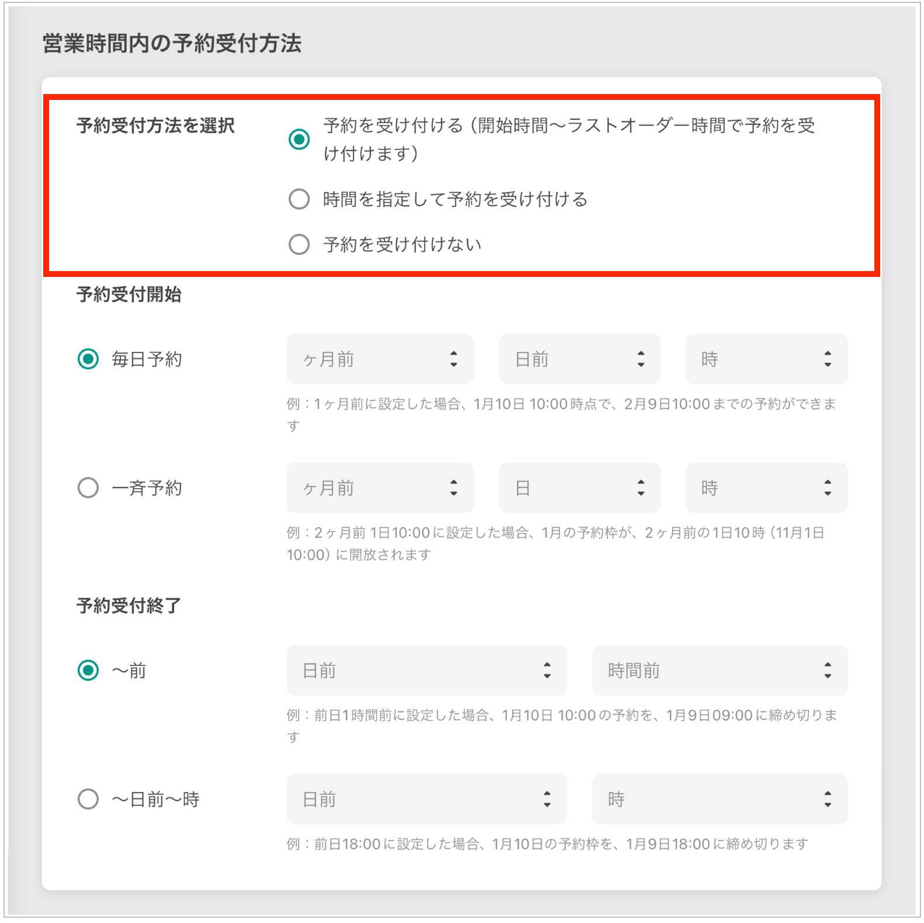Select '予約を受け付ける' radio option
Viewport: 924px width, 923px height.
[x=299, y=140]
